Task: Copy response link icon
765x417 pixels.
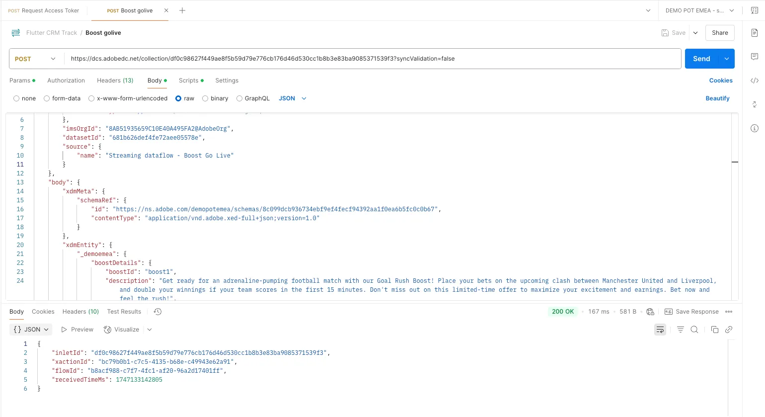Action: (729, 330)
